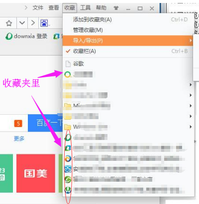Expand the address bar dropdown chevron

coord(22,23)
